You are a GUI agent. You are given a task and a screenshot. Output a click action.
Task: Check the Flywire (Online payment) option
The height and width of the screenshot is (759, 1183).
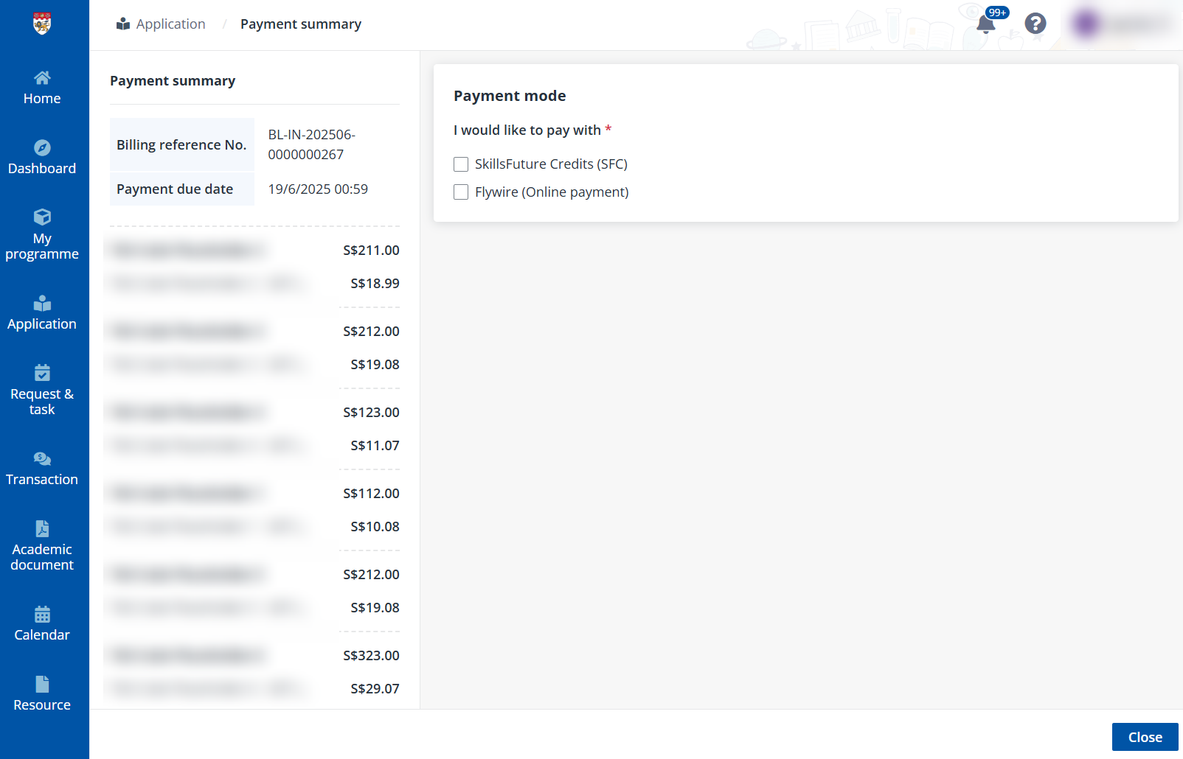pyautogui.click(x=461, y=192)
